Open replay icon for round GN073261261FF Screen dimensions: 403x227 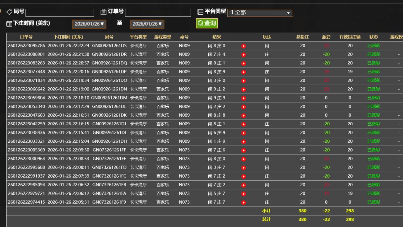click(x=244, y=151)
